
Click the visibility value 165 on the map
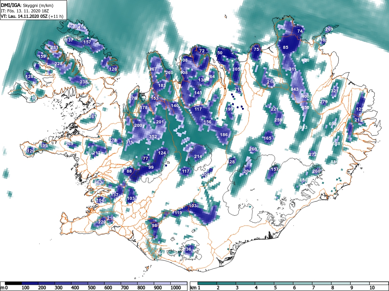pos(268,138)
